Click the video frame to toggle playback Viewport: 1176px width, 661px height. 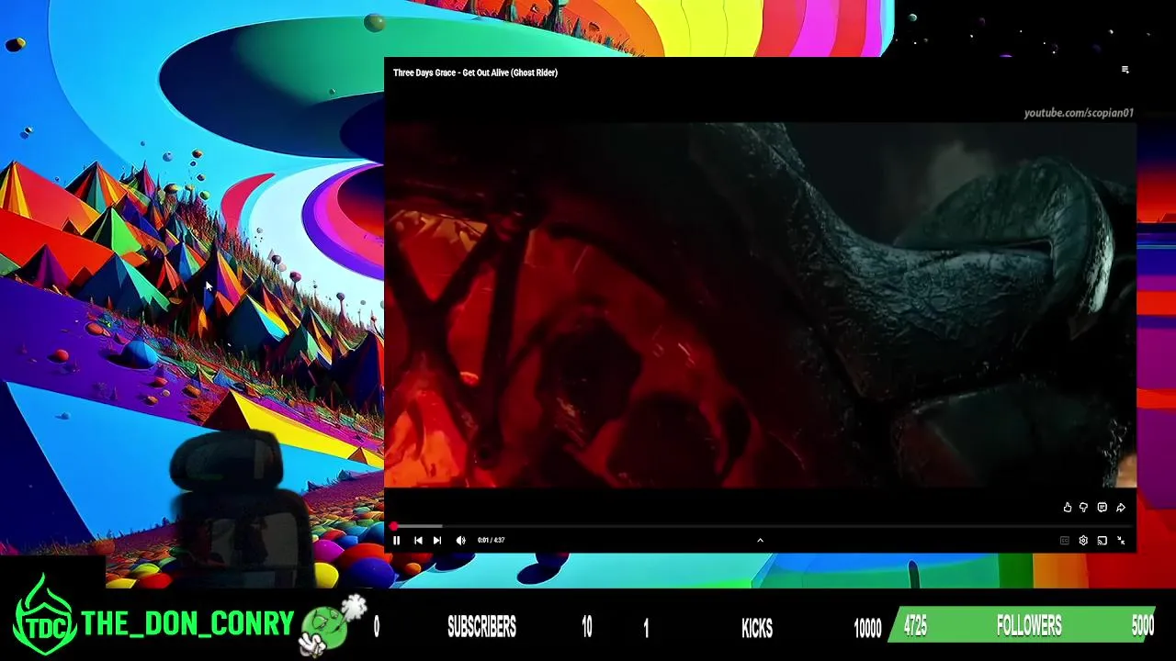coord(760,303)
